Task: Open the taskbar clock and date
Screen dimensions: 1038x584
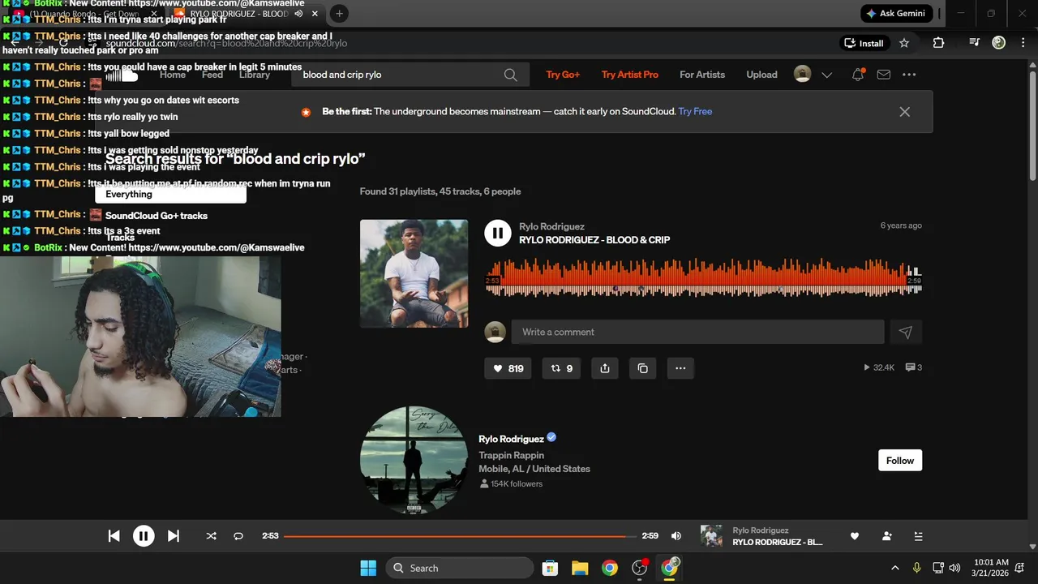Action: [989, 568]
